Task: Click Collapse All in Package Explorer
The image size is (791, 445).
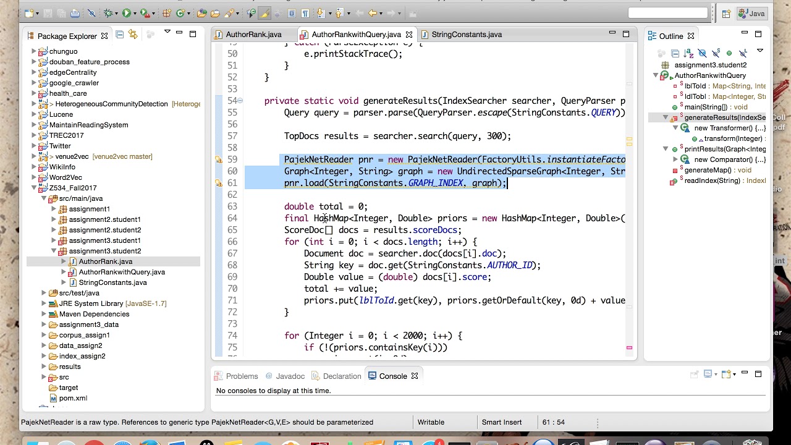Action: coord(120,35)
